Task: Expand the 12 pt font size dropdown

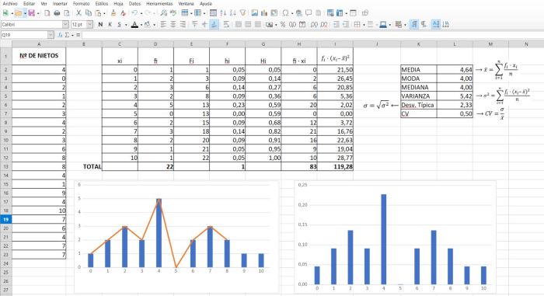Action: pos(90,24)
